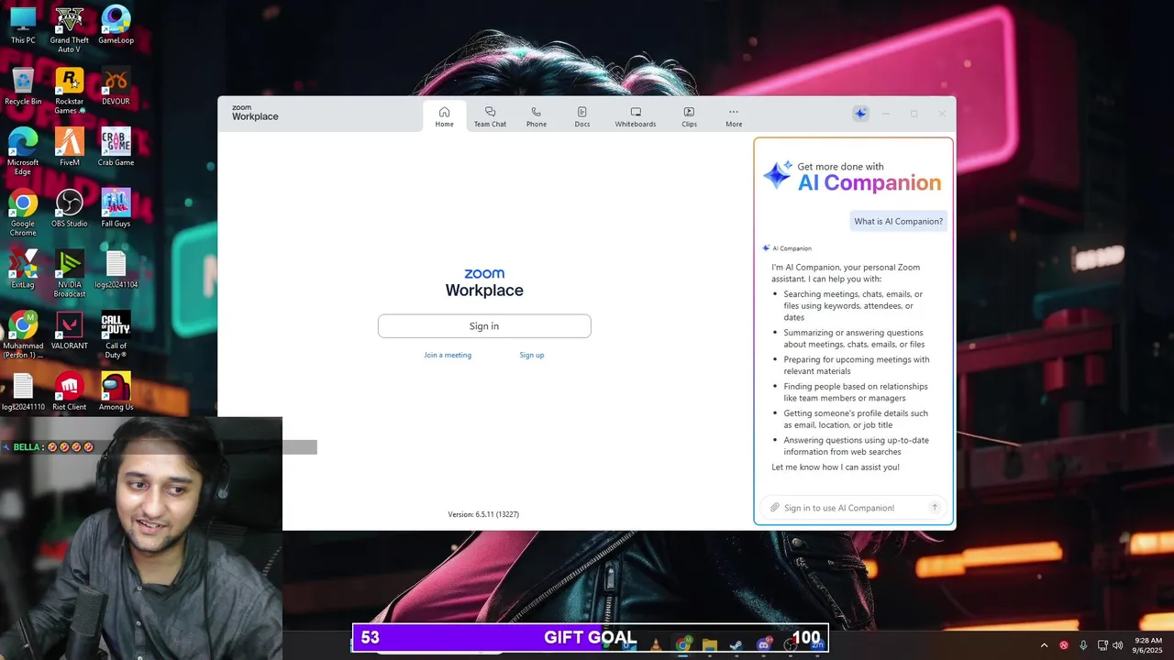This screenshot has width=1174, height=660.
Task: Open the network icon in system tray
Action: pyautogui.click(x=1102, y=645)
